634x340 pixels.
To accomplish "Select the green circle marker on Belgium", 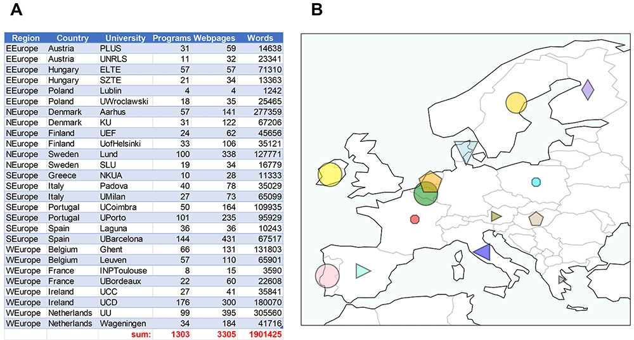I will coord(426,193).
